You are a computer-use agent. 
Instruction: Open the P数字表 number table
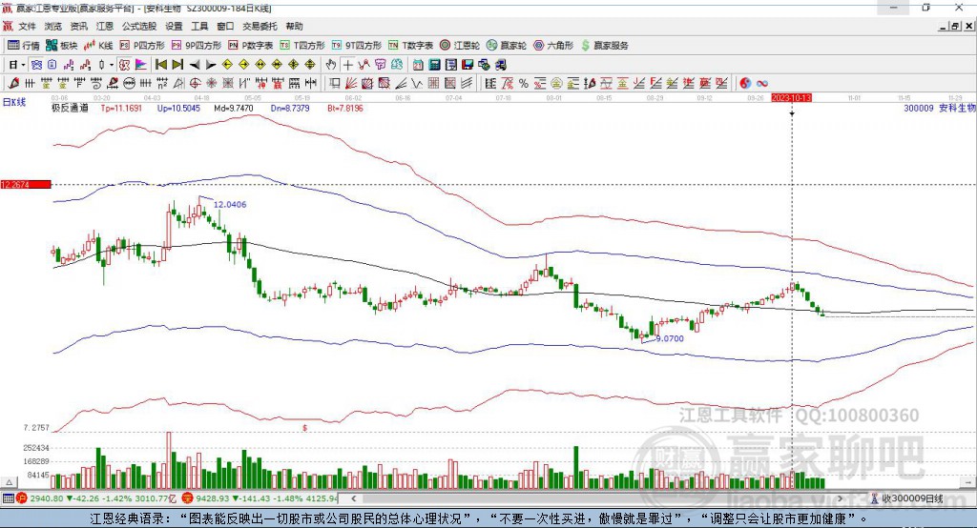(251, 46)
